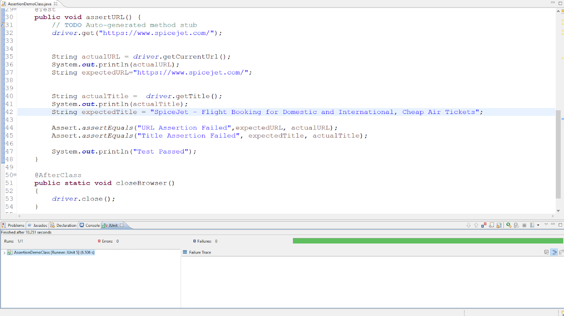Collapse the @Test method fold at line 29
This screenshot has height=316, width=564.
click(x=15, y=9)
